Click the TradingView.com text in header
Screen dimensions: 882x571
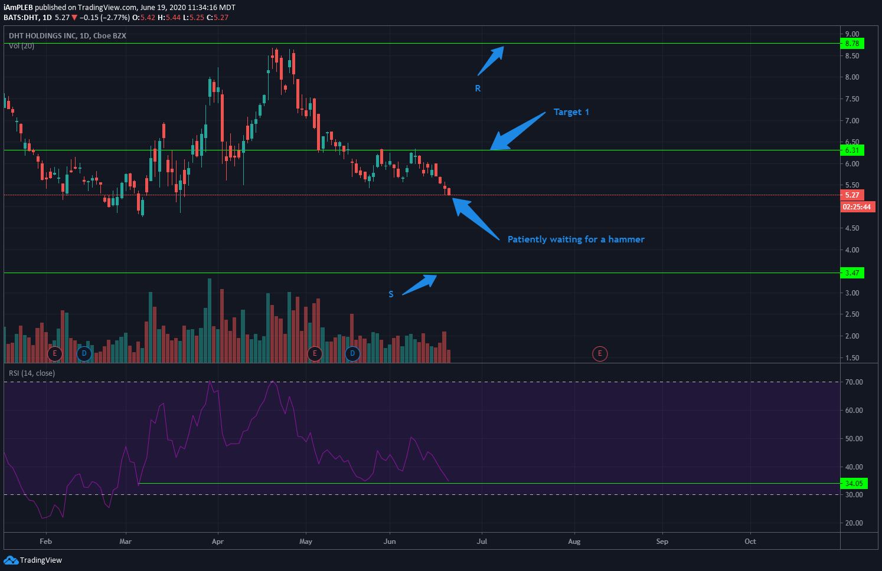[x=107, y=8]
